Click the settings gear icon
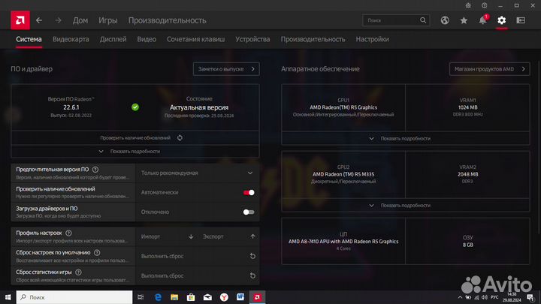Screen dimensions: 541x304 click(502, 20)
